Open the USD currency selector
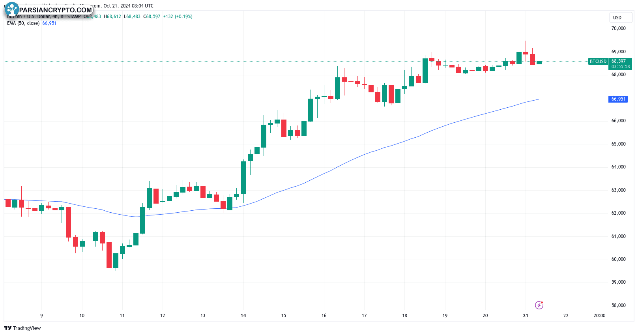 (621, 17)
